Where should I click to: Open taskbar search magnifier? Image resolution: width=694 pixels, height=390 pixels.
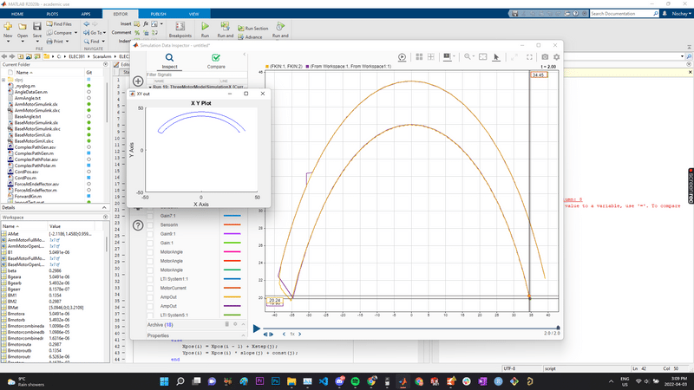pos(180,381)
